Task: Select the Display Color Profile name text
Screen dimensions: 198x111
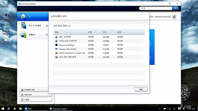Action: tap(68, 49)
